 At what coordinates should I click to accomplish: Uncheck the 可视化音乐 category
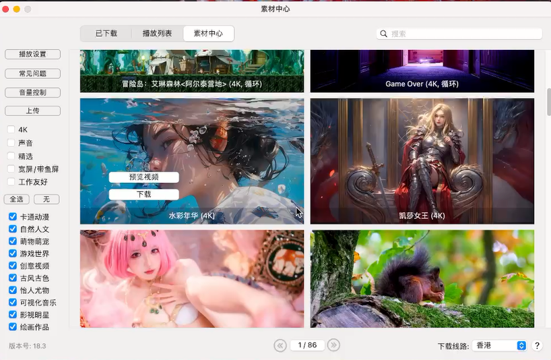click(13, 302)
